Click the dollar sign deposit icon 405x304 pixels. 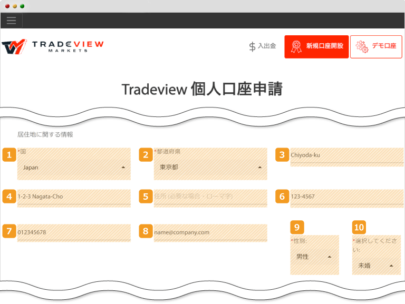[253, 47]
